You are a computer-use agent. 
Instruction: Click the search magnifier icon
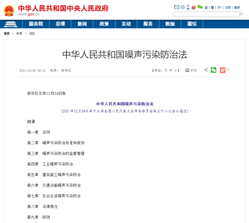tap(240, 14)
